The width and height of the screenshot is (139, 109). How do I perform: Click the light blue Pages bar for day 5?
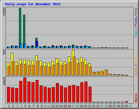[x=25, y=46]
